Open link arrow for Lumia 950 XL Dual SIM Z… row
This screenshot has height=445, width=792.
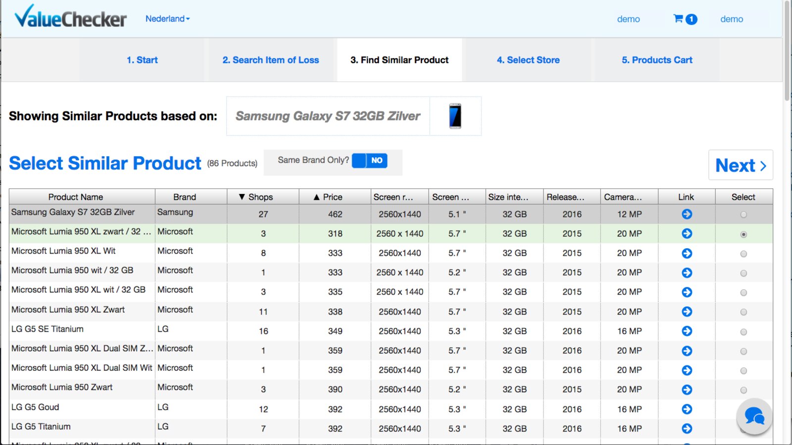coord(687,351)
